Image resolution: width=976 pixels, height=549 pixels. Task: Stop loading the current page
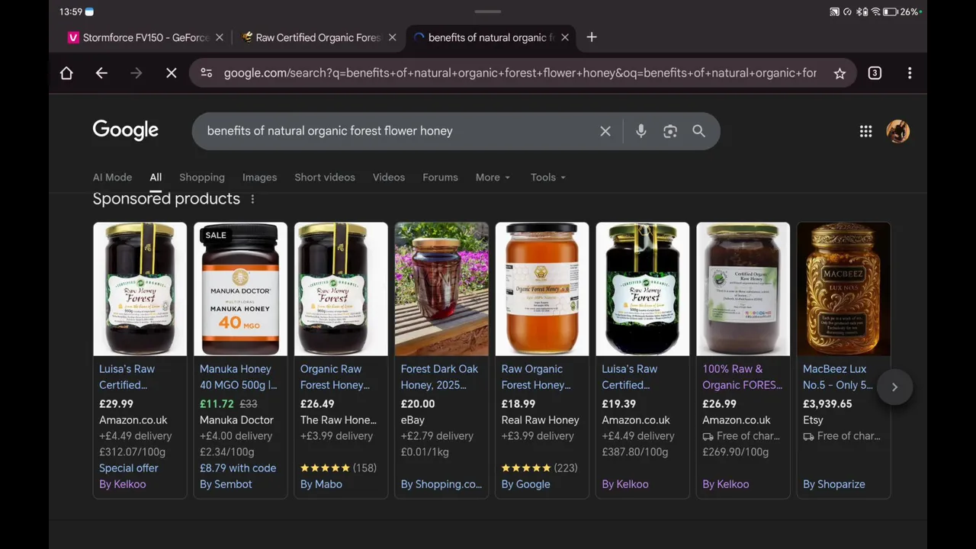click(x=172, y=73)
